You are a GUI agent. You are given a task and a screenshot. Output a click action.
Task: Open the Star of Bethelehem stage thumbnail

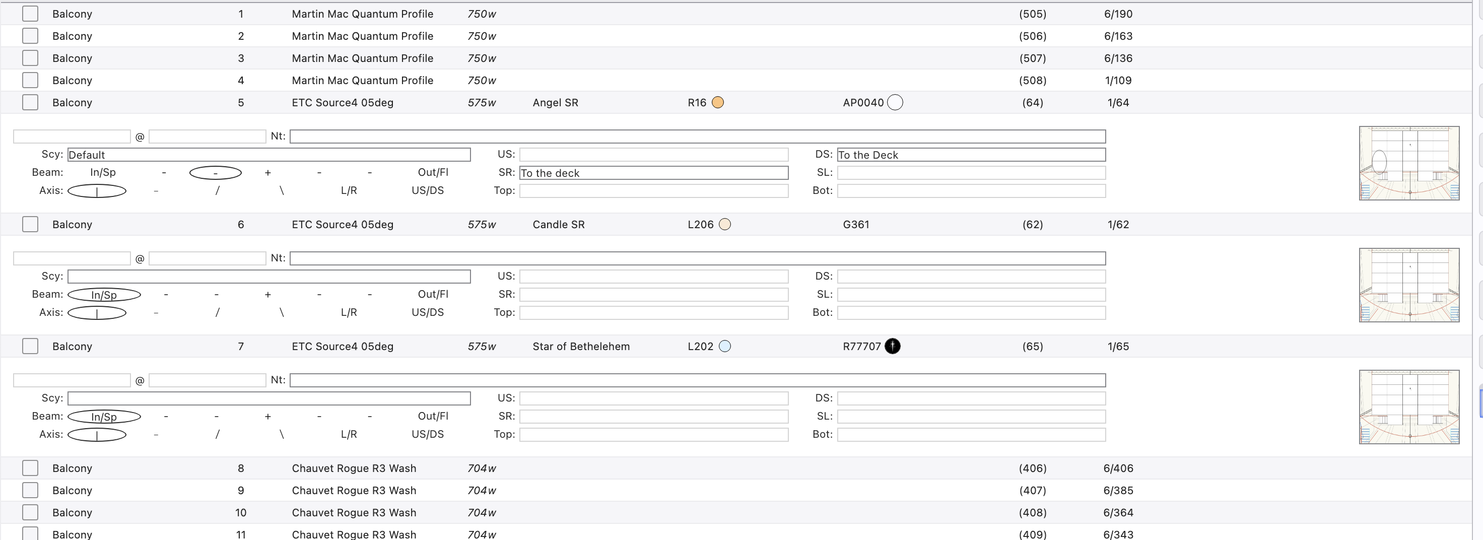tap(1408, 407)
